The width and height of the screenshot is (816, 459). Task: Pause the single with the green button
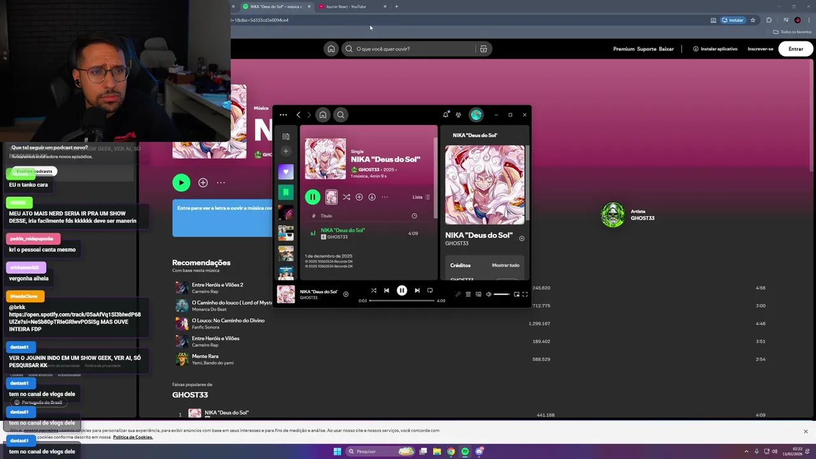click(x=312, y=197)
